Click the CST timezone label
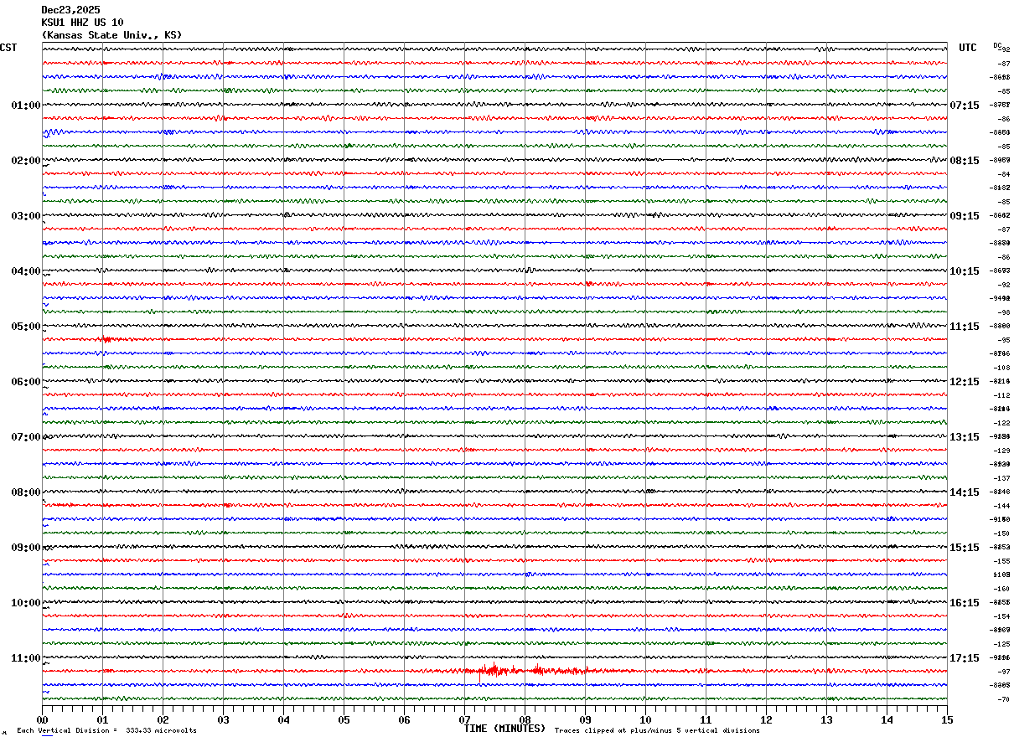1014x742 pixels. coord(8,48)
